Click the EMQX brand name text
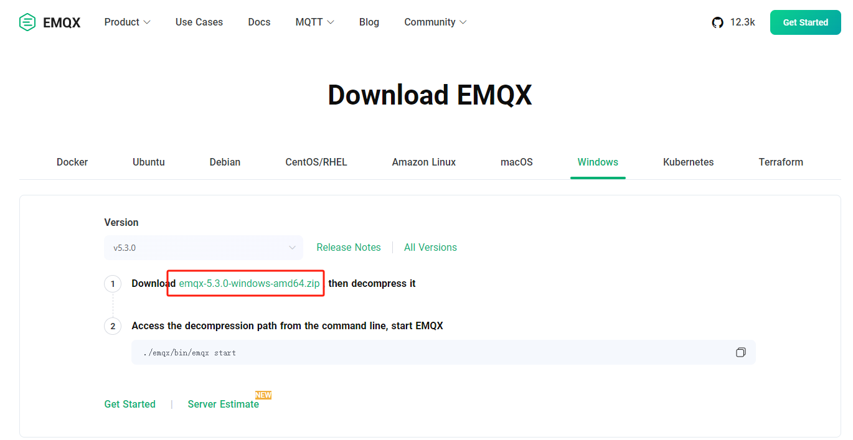The height and width of the screenshot is (440, 853). 62,23
